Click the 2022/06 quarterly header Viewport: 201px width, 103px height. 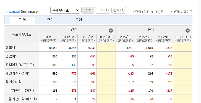[145, 39]
